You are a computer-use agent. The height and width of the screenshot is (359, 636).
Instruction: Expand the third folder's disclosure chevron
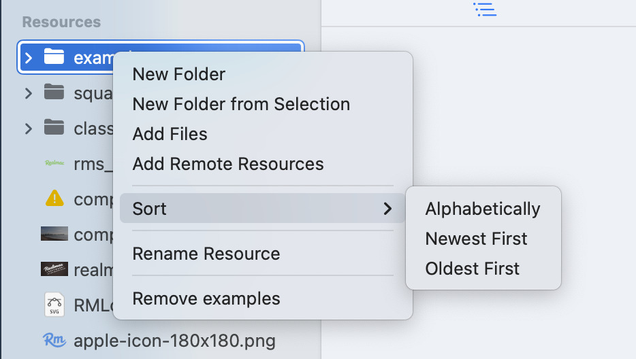[28, 128]
